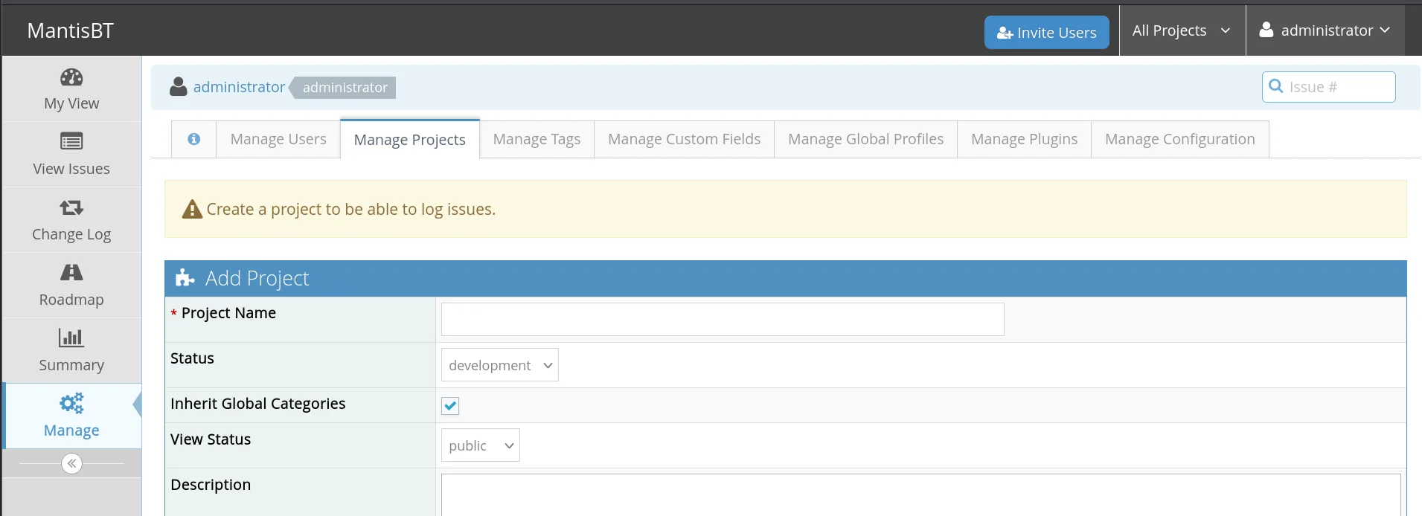The width and height of the screenshot is (1422, 516).
Task: Uncheck Inherit Global Categories checkbox
Action: click(x=450, y=405)
